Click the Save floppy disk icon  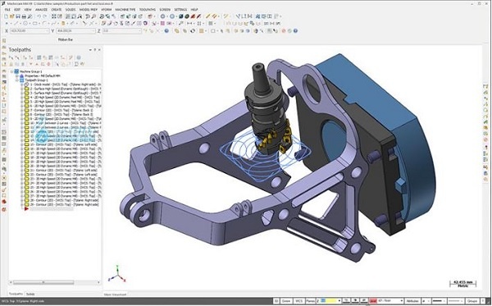18,16
